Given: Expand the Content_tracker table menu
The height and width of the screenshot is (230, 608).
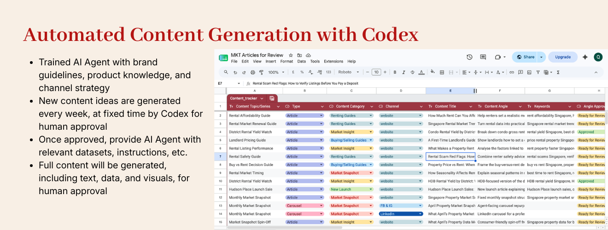Looking at the screenshot, I should click(x=262, y=98).
